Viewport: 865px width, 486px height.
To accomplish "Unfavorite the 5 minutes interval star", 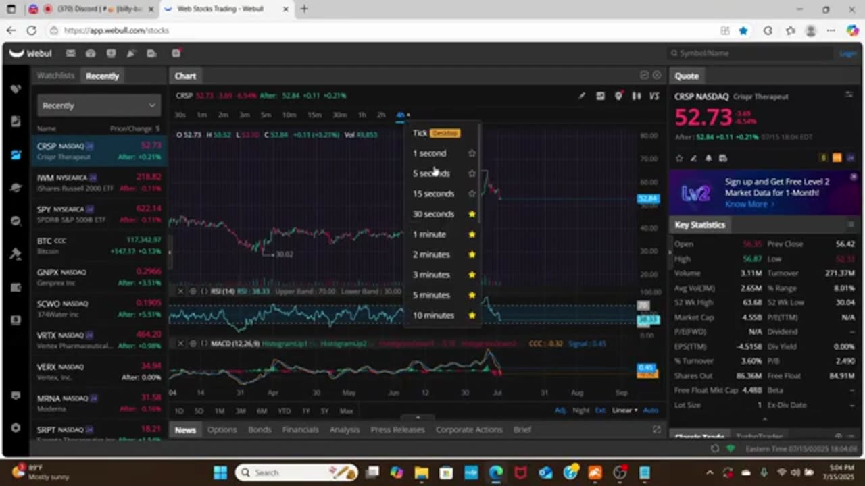I will coord(472,295).
